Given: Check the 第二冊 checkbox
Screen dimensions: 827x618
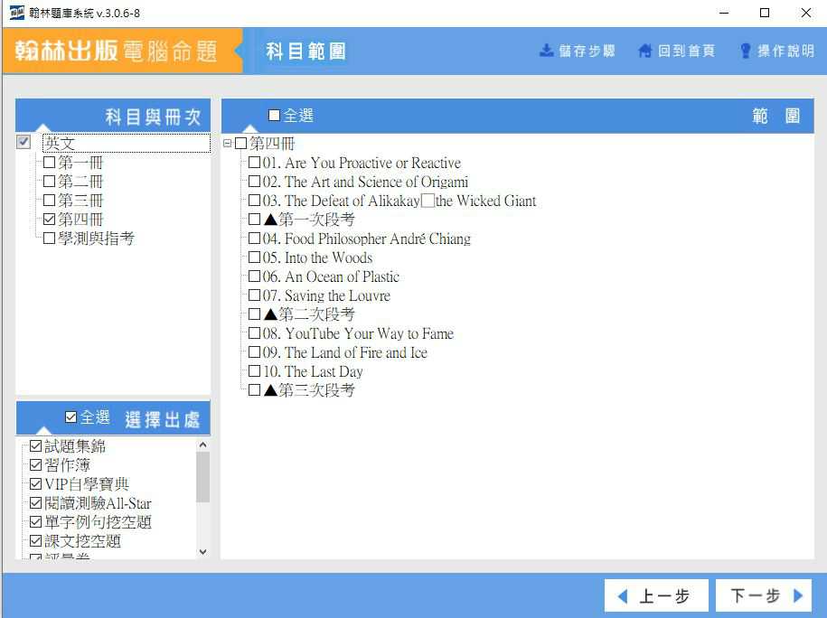Looking at the screenshot, I should (x=49, y=182).
